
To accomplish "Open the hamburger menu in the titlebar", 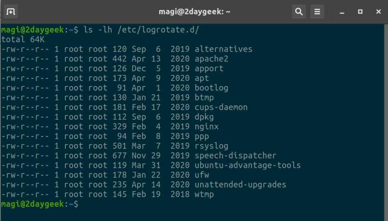I will [x=318, y=11].
